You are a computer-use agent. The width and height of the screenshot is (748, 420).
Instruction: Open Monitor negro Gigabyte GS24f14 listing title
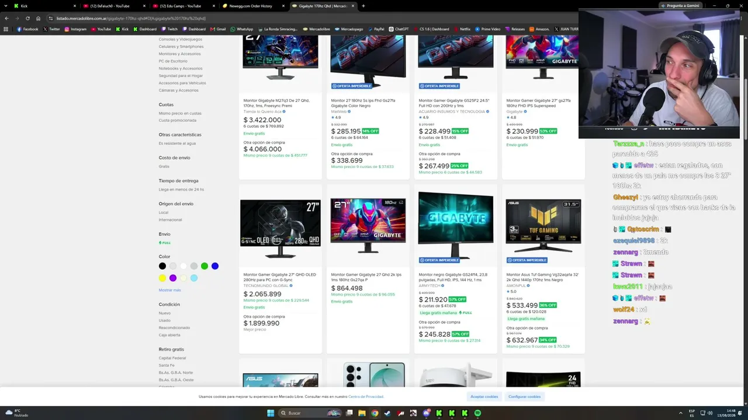coord(454,276)
